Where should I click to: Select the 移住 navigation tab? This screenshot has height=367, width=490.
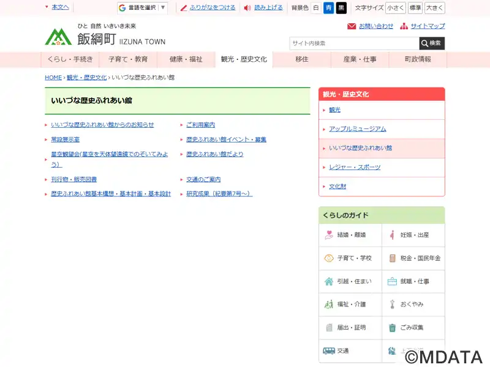[x=301, y=59]
